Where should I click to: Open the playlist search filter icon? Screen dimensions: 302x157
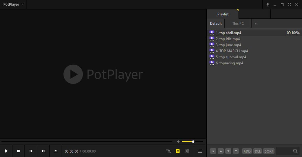coord(168,151)
